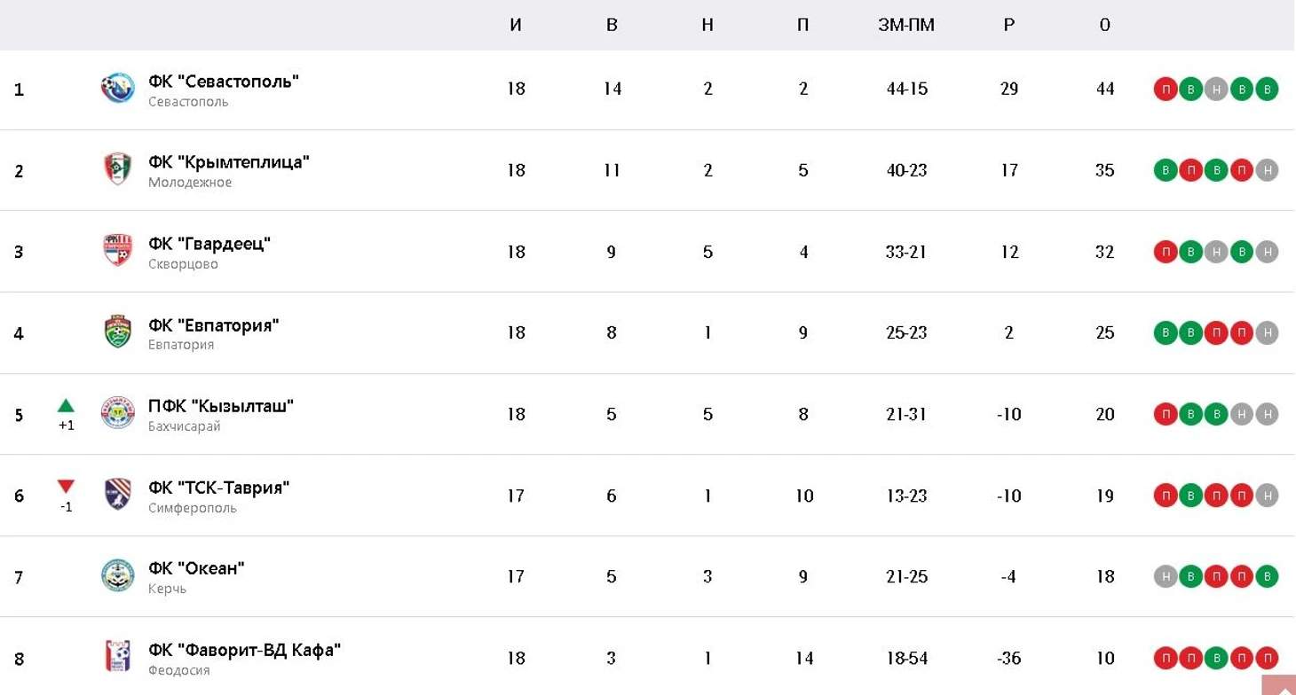Click green up arrow beside Kyzyltash
Screen dimensions: 1296x695
(x=66, y=406)
